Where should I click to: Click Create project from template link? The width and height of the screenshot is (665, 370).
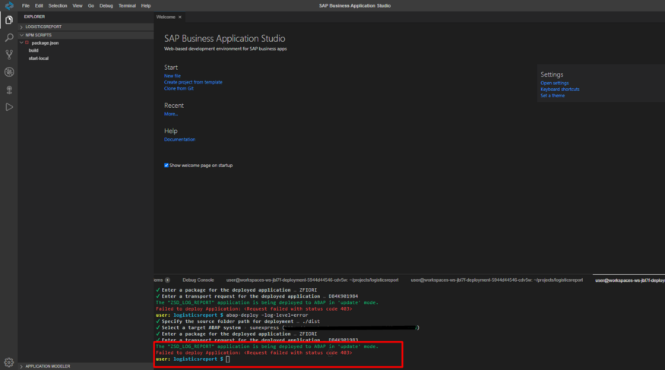click(x=193, y=82)
